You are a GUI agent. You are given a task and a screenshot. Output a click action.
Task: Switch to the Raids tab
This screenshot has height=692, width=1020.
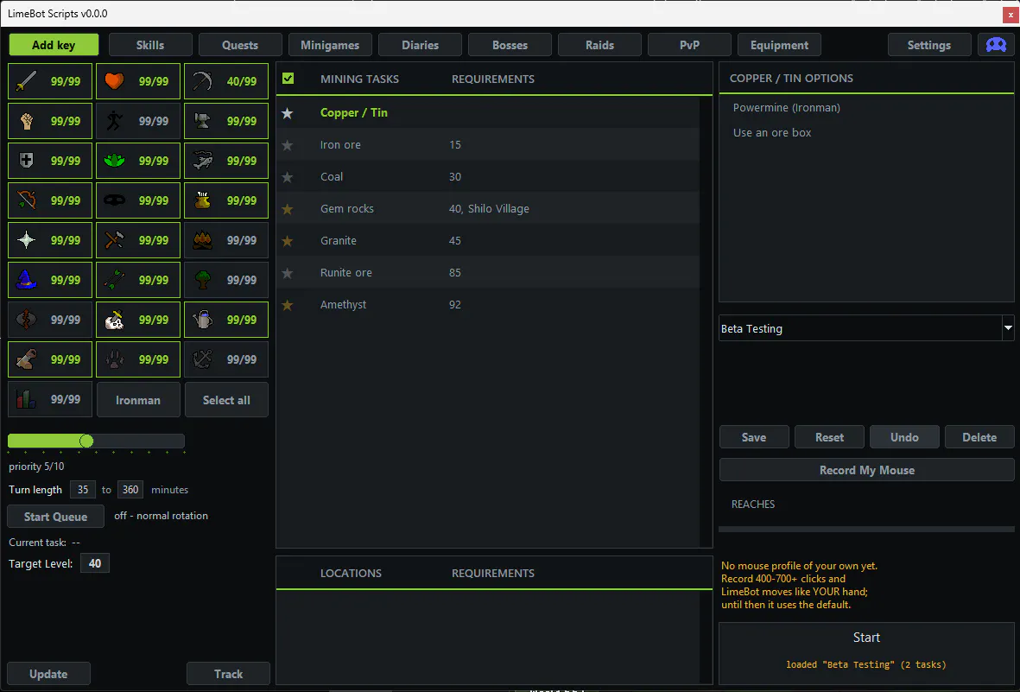tap(599, 45)
